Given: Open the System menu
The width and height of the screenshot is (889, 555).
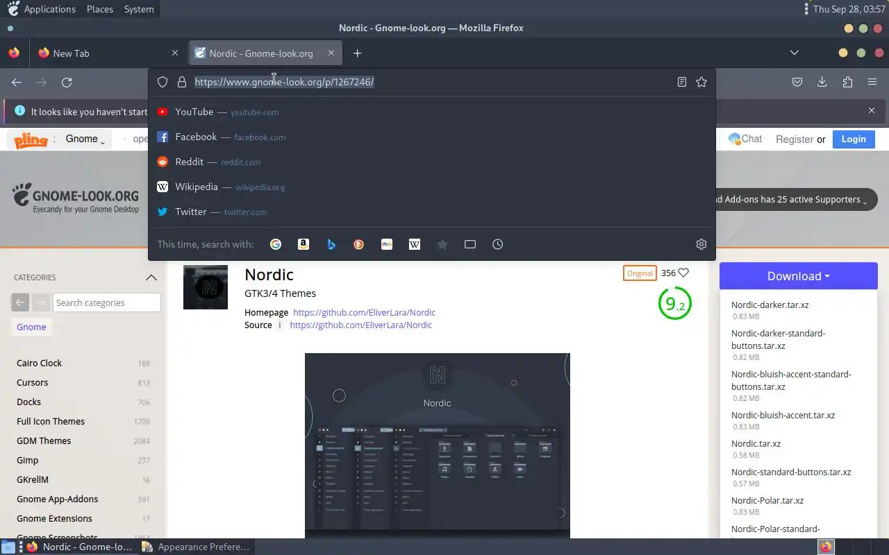Looking at the screenshot, I should tap(139, 9).
